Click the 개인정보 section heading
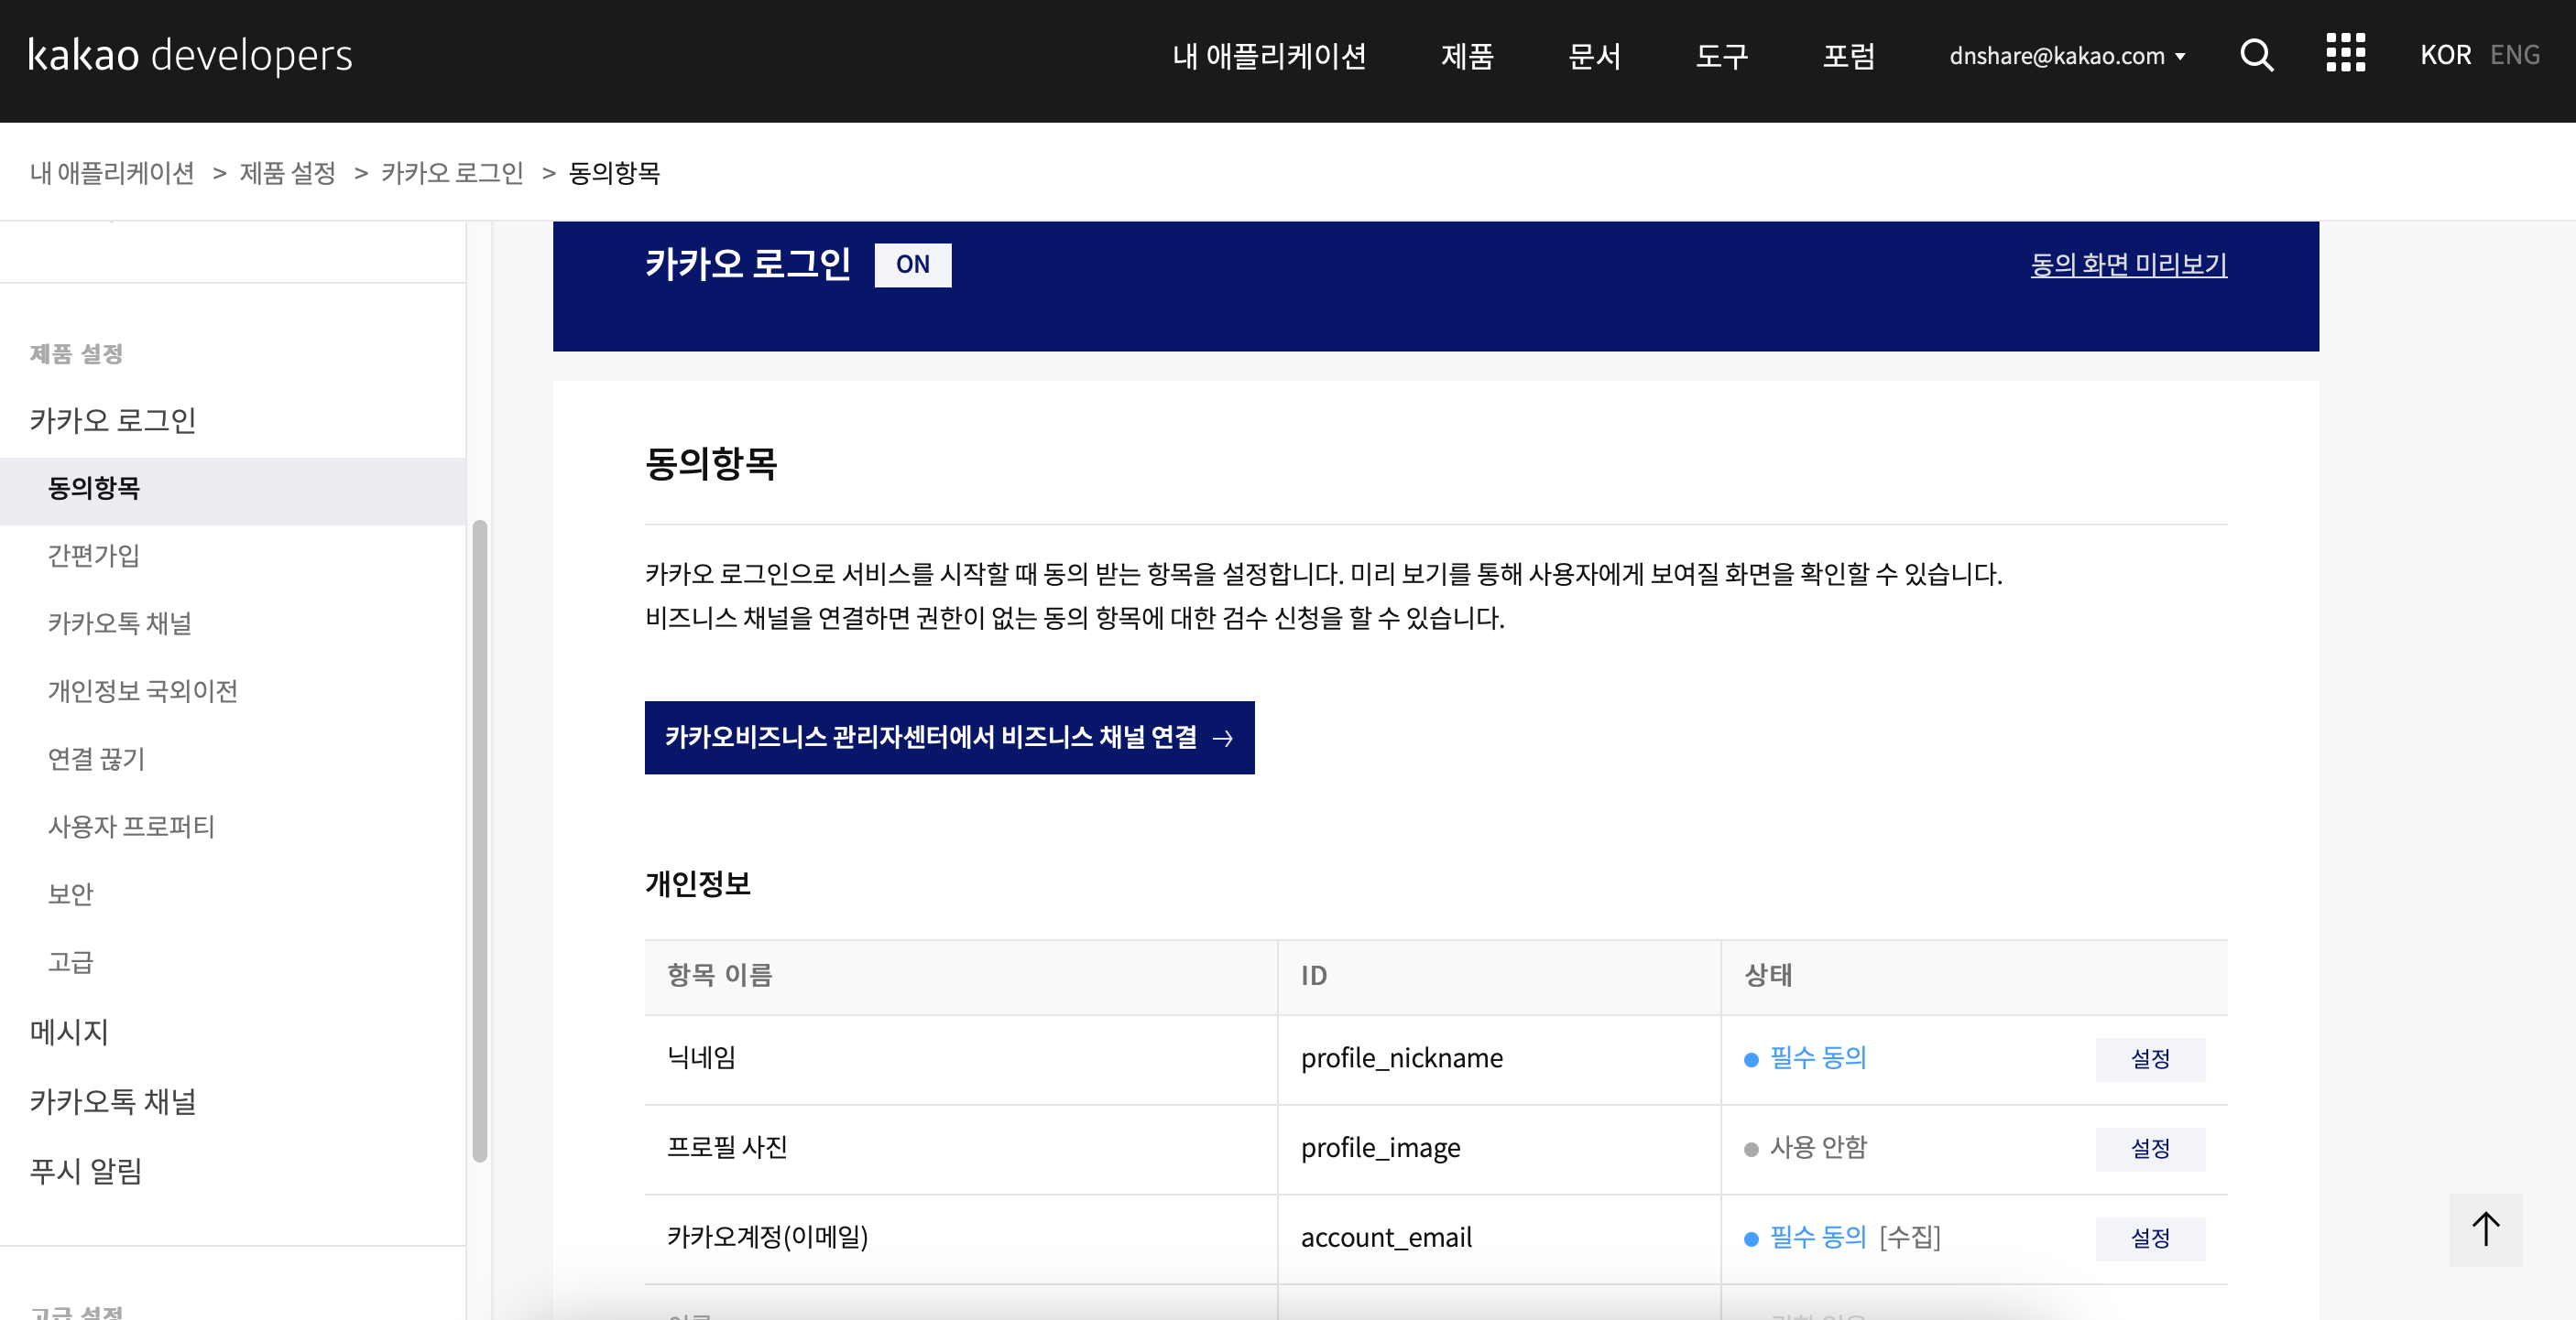This screenshot has width=2576, height=1320. pos(697,883)
